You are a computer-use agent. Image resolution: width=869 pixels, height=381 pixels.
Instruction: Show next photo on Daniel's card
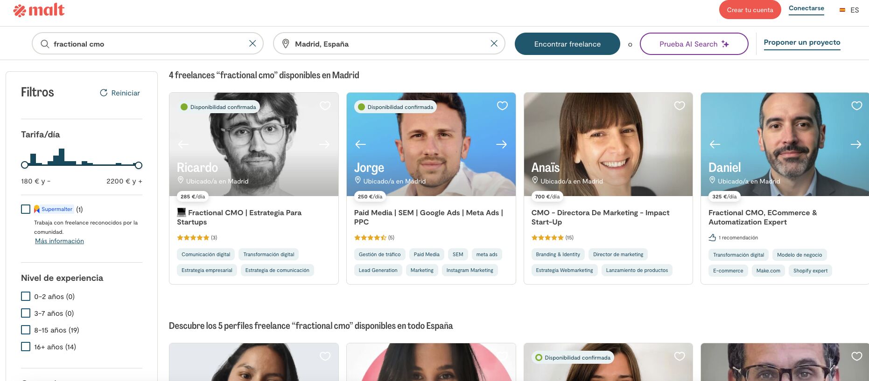[x=856, y=144]
